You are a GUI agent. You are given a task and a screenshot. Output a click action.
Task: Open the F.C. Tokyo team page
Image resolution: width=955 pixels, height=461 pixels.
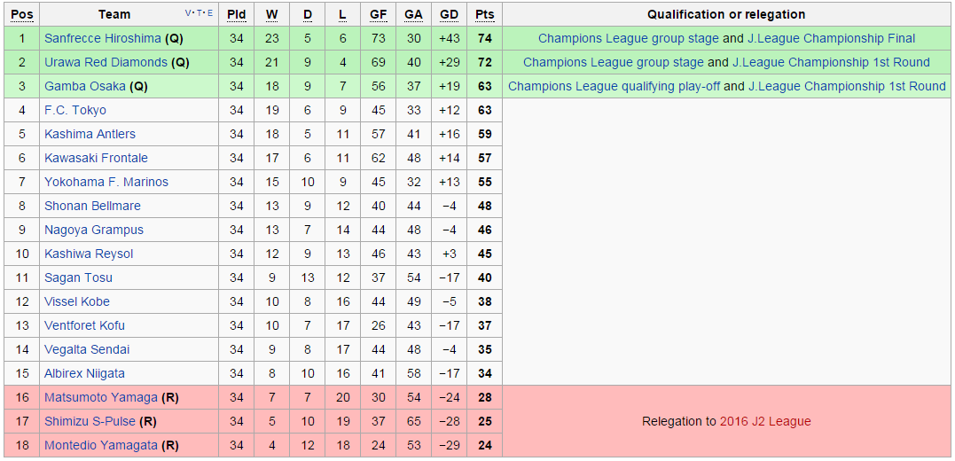tap(75, 110)
